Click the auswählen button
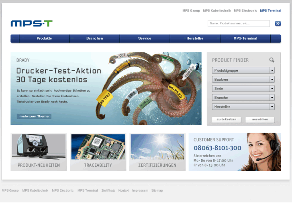The image size is (292, 218). click(260, 120)
